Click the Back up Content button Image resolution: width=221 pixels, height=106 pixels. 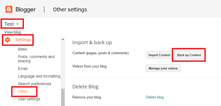pos(189,55)
